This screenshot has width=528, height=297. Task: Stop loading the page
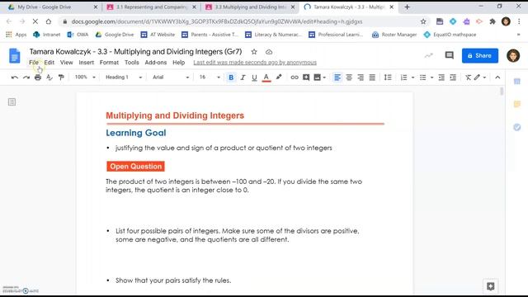click(x=35, y=21)
